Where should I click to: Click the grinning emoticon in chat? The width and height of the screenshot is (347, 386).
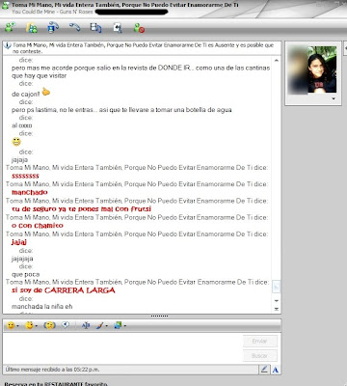16,142
